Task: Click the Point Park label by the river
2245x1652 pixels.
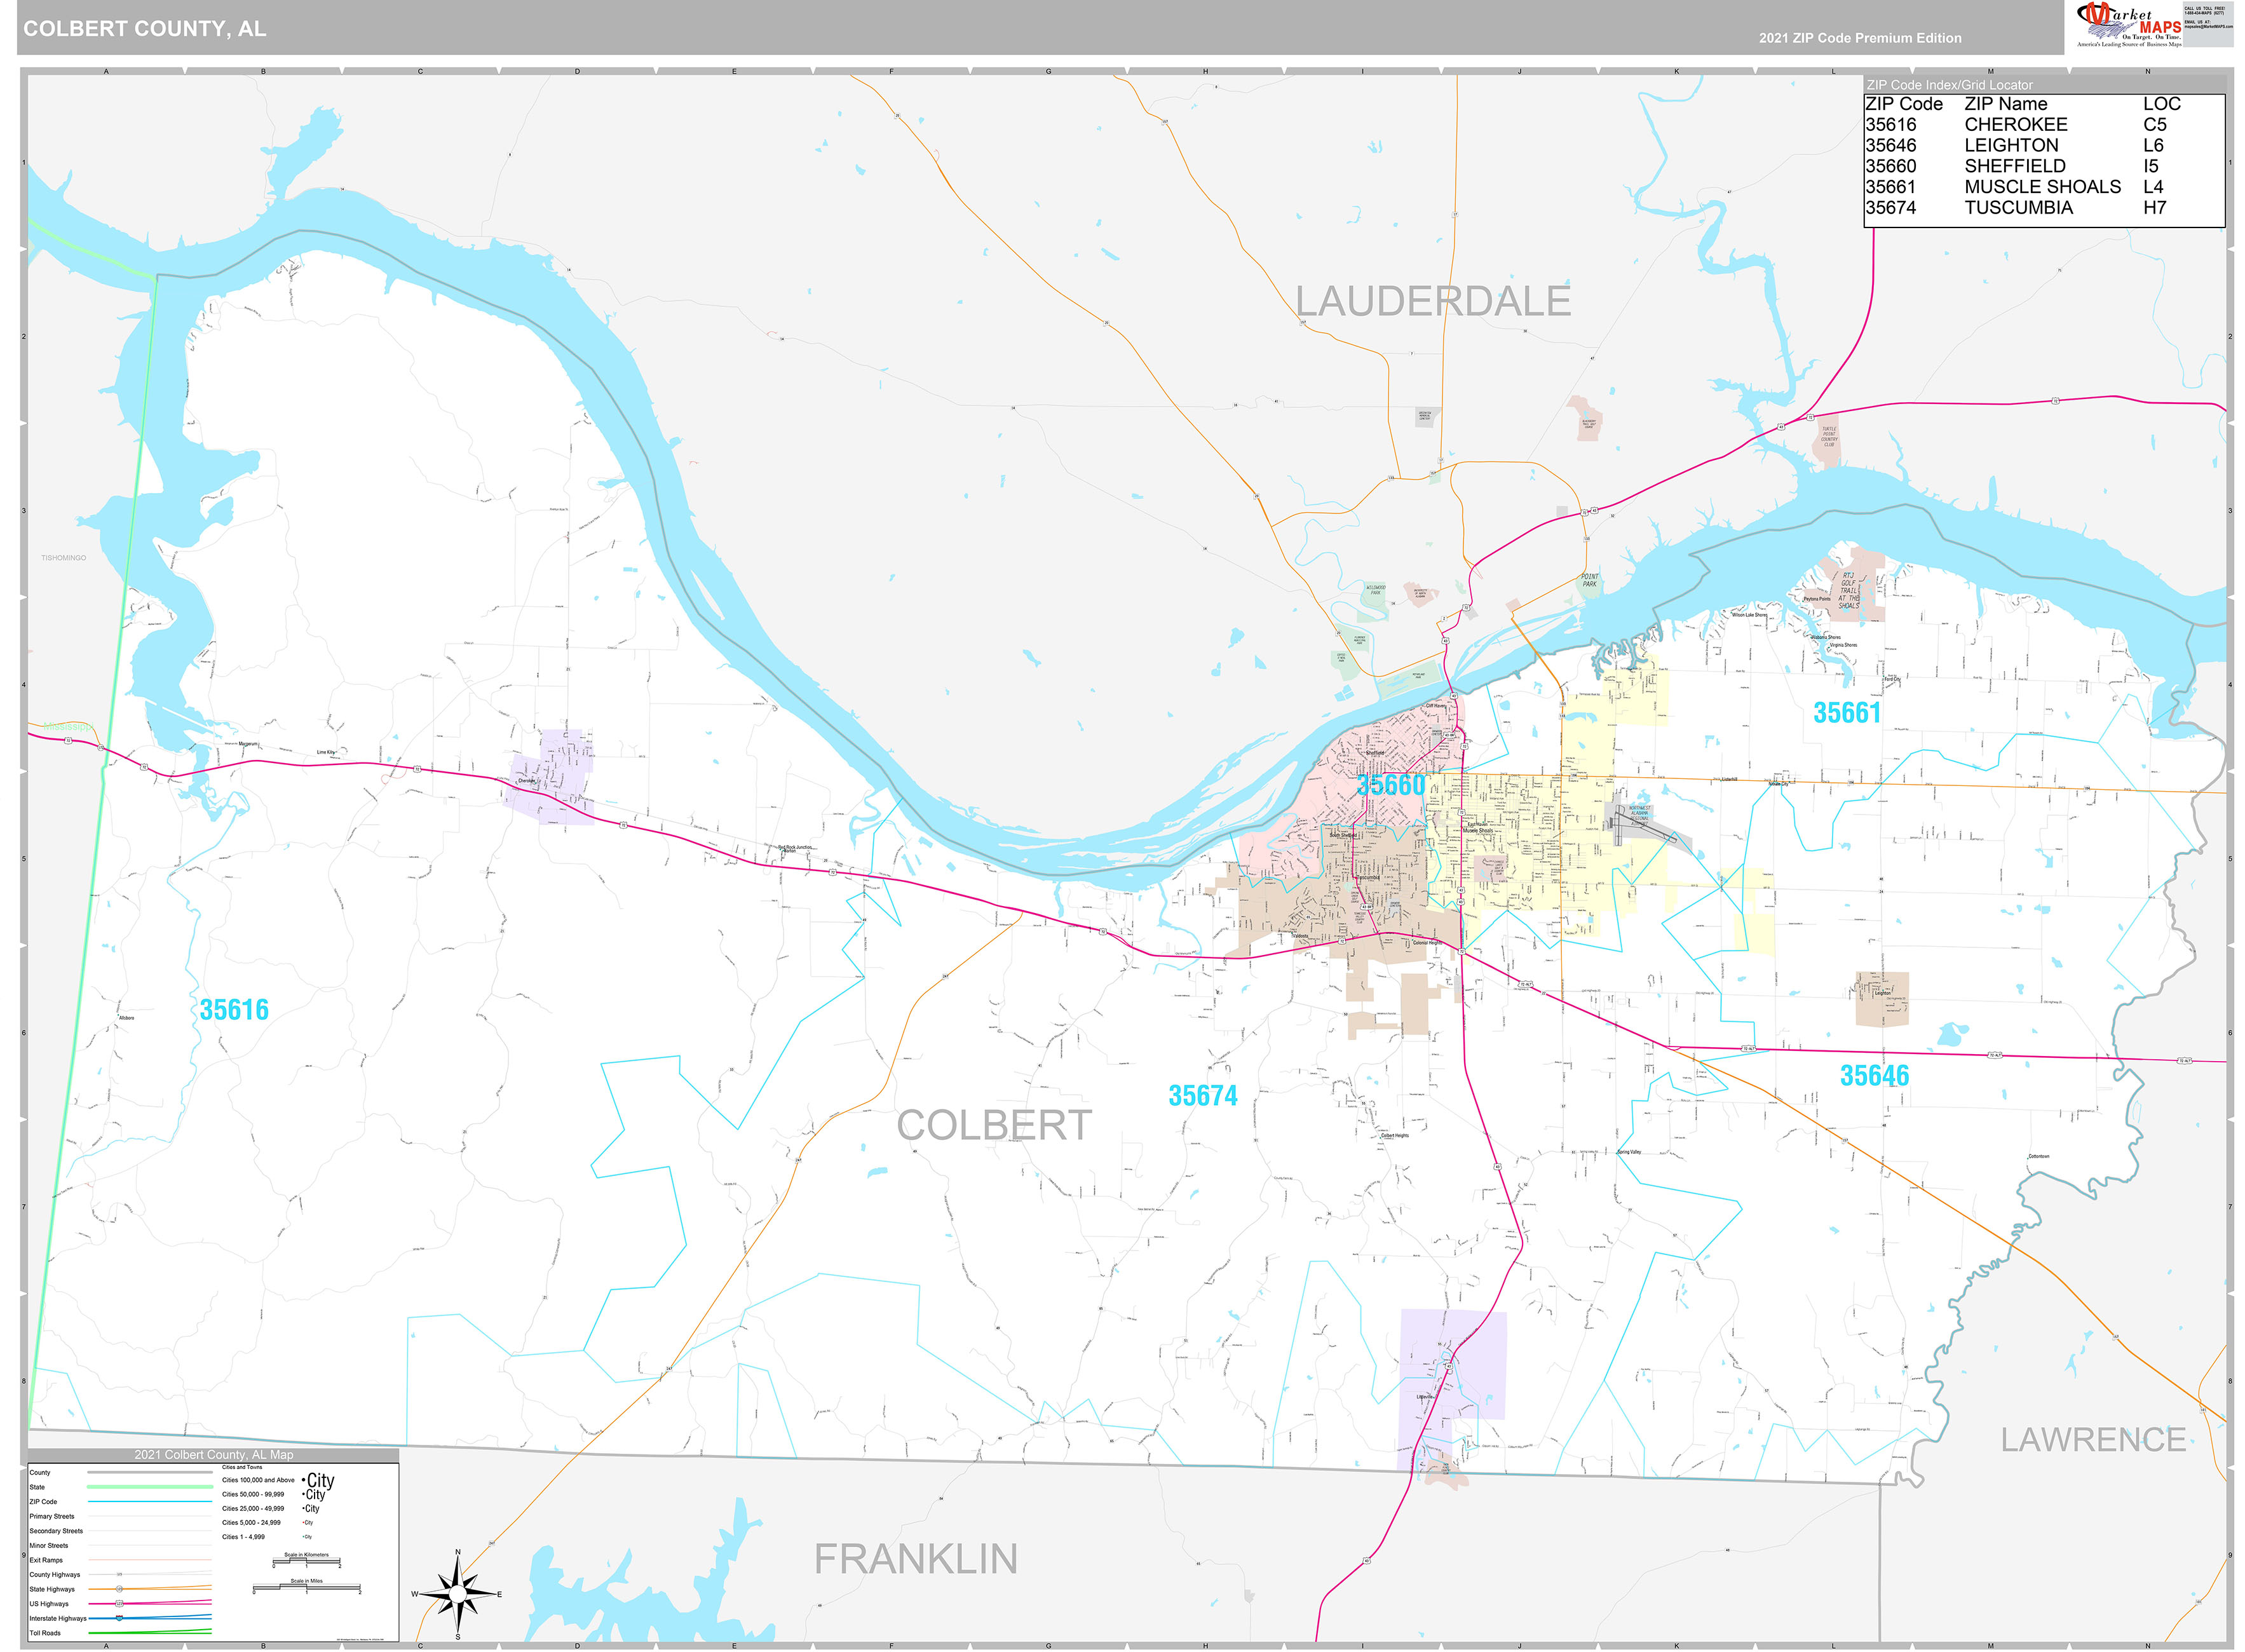Action: (x=1589, y=580)
